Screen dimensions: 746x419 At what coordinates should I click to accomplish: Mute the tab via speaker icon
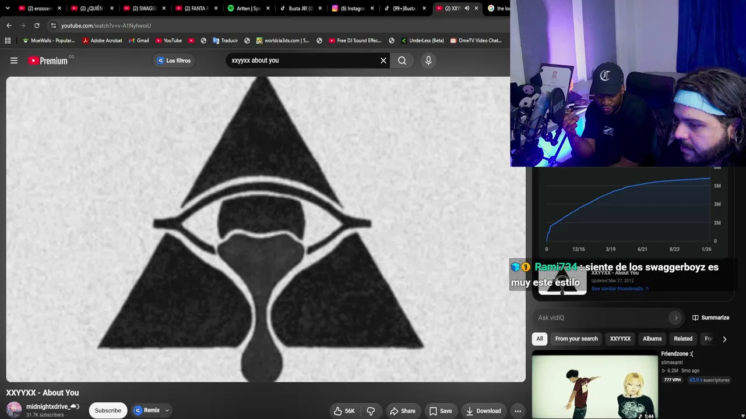click(x=467, y=8)
